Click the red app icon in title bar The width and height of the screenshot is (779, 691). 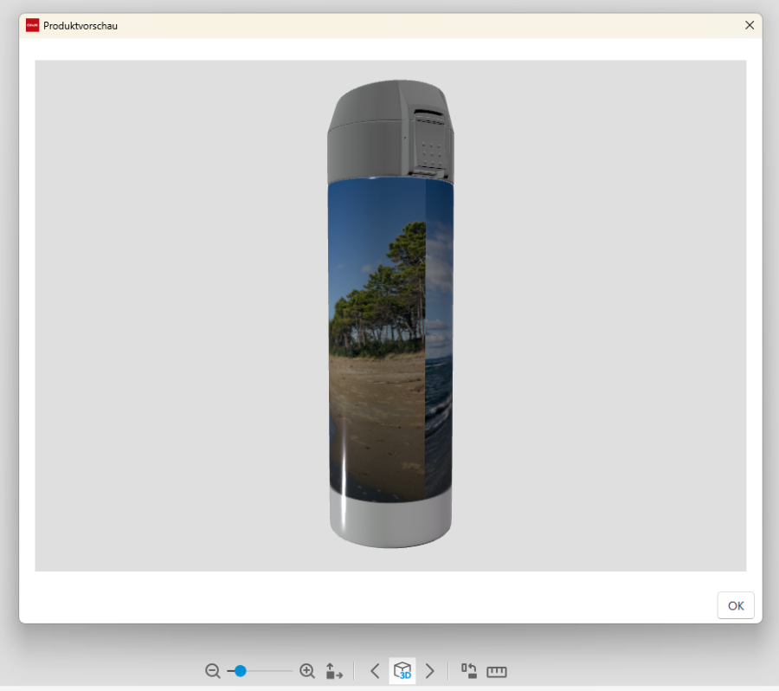coord(33,25)
